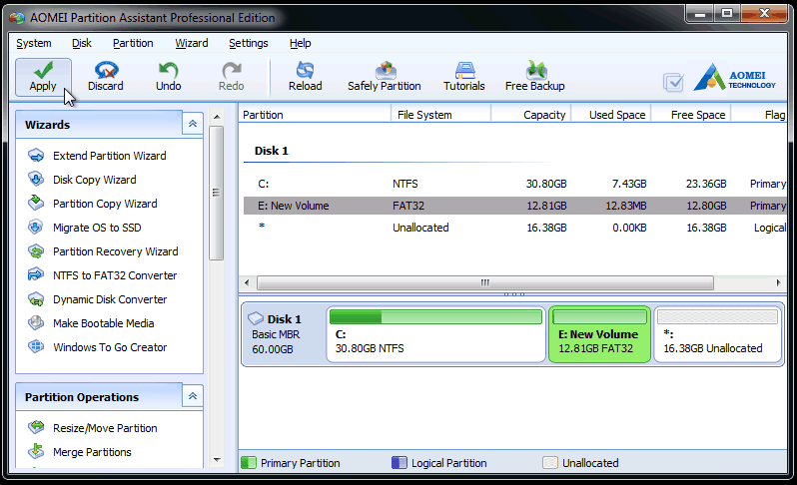Click the sidebar scroll down arrow
This screenshot has height=485, width=797.
tap(217, 460)
